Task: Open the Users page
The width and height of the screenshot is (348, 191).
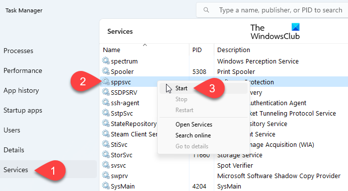Action: pos(12,130)
